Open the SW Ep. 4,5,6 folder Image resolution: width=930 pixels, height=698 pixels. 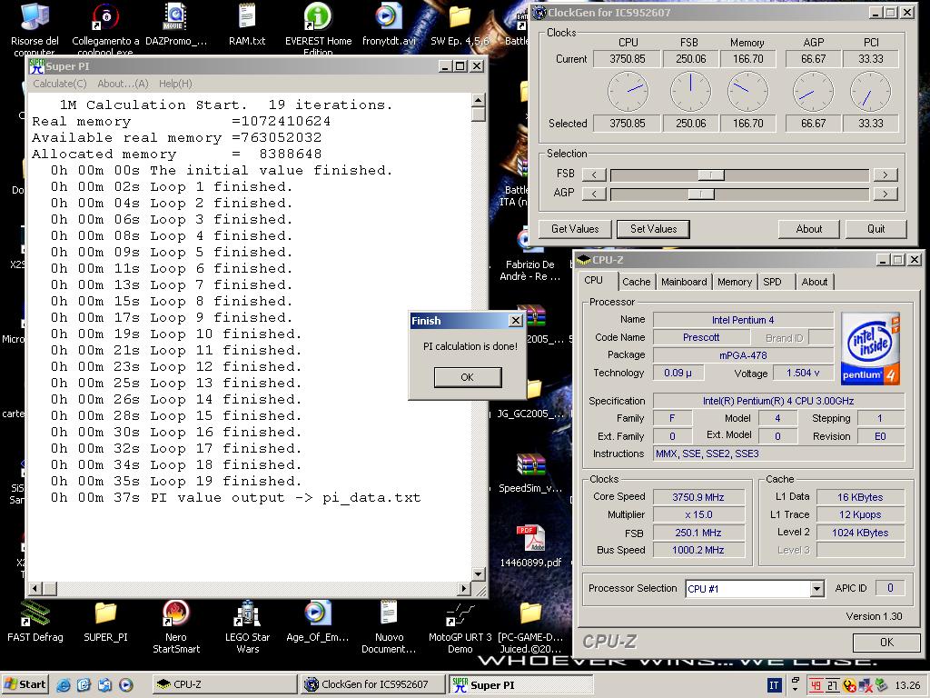(x=460, y=18)
